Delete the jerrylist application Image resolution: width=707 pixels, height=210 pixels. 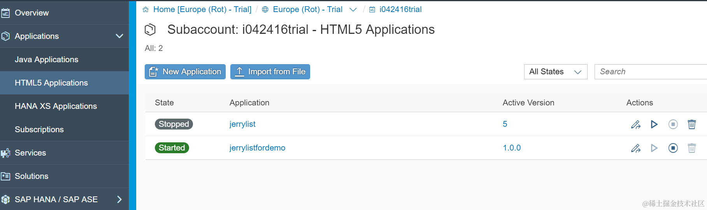click(691, 124)
